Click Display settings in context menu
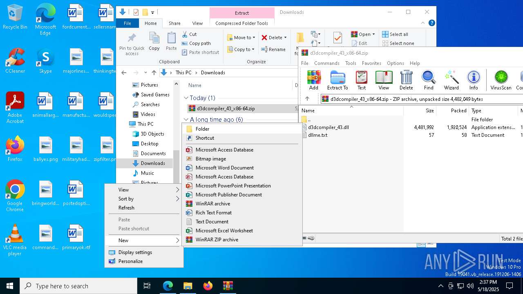523x294 pixels. pos(144,252)
